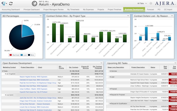177x111 pixels.
Task: Switch to Accounting Dashboard tab
Action: (x=11, y=9)
